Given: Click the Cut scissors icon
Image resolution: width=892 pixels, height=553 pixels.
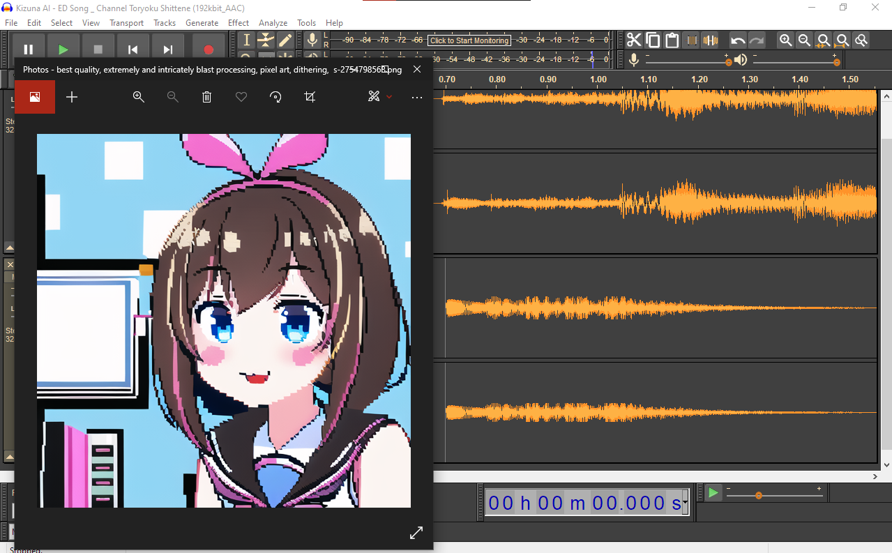Looking at the screenshot, I should pos(634,40).
